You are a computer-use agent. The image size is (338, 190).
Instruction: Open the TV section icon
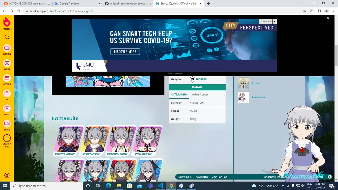[7, 94]
